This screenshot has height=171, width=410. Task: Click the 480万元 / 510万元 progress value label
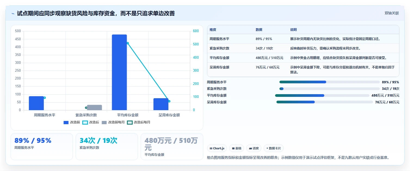(x=385, y=96)
